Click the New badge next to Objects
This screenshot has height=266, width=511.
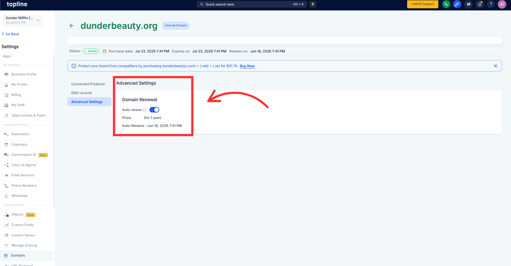pyautogui.click(x=31, y=215)
